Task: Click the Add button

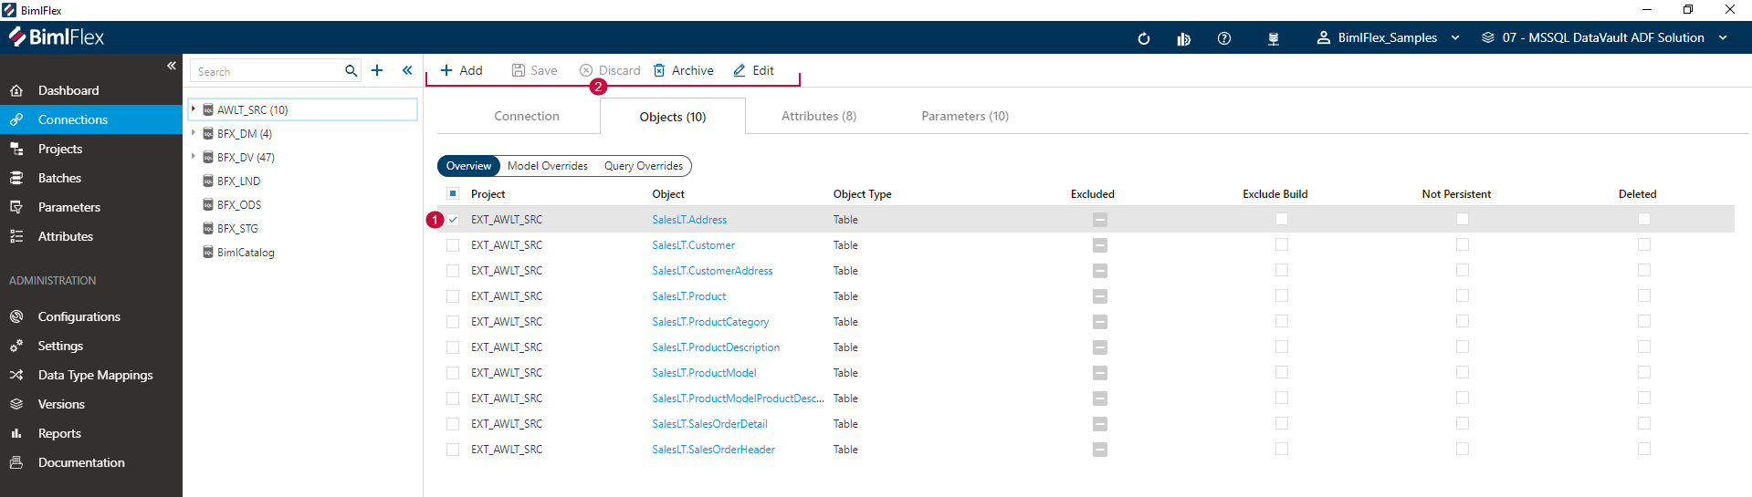Action: (461, 70)
